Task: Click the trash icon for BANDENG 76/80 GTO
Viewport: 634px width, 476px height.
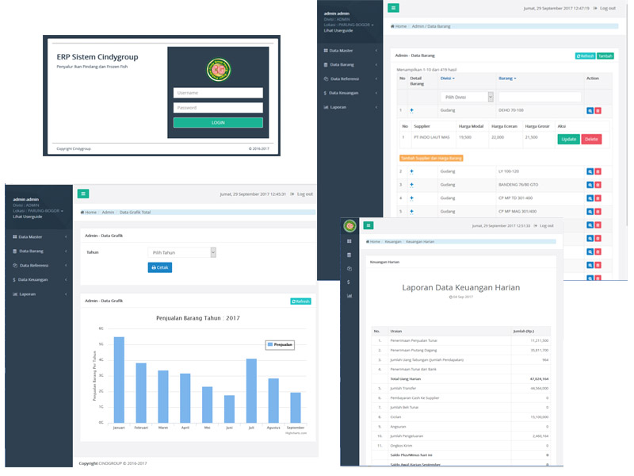Action: [x=598, y=184]
